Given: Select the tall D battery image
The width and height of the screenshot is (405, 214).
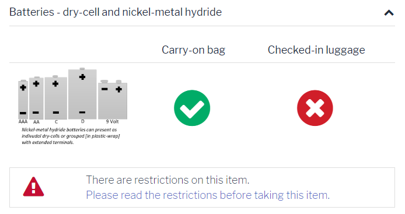Looking at the screenshot, I should (x=82, y=93).
